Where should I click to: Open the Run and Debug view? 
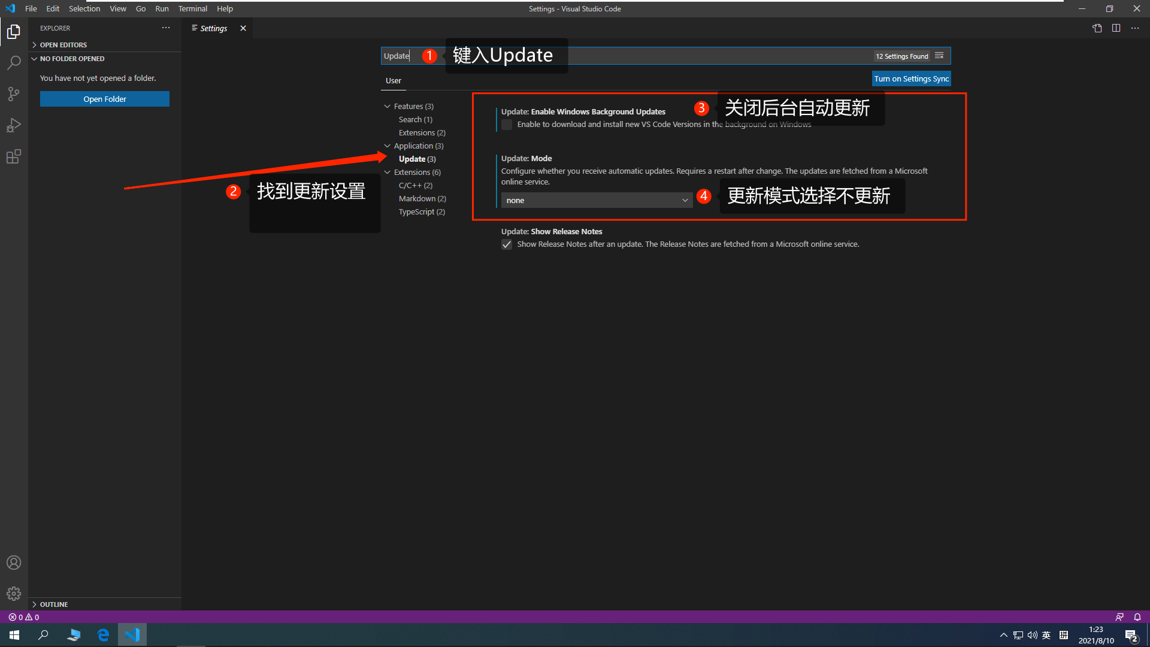pos(13,125)
